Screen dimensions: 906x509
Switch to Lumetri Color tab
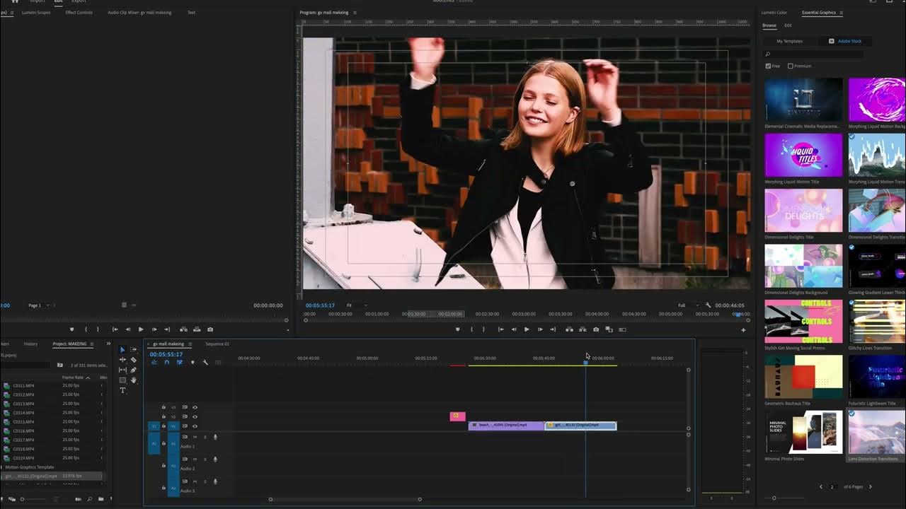774,13
